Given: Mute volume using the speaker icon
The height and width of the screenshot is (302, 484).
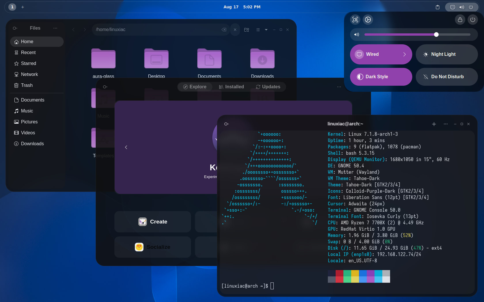Looking at the screenshot, I should (357, 35).
